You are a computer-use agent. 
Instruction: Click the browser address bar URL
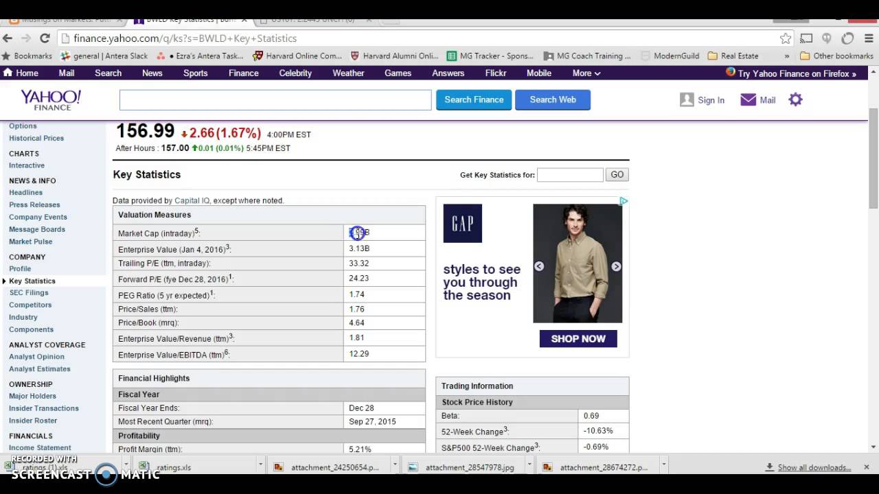(x=185, y=38)
